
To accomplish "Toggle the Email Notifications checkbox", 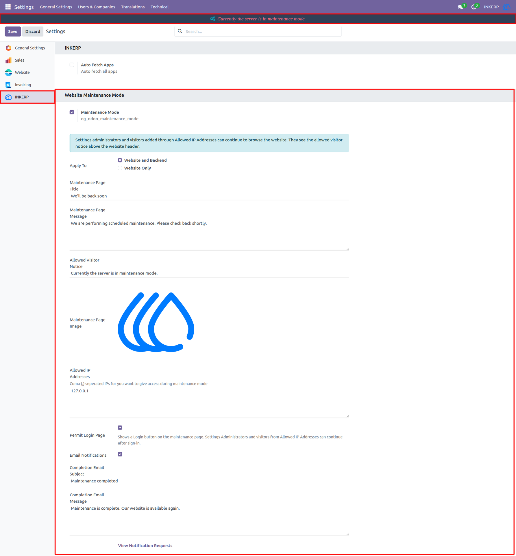I will [x=120, y=454].
